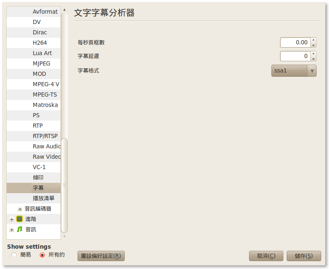Viewport: 329px width, 269px height.
Task: Open the 字幕格式 ssa1 dropdown
Action: pyautogui.click(x=294, y=71)
